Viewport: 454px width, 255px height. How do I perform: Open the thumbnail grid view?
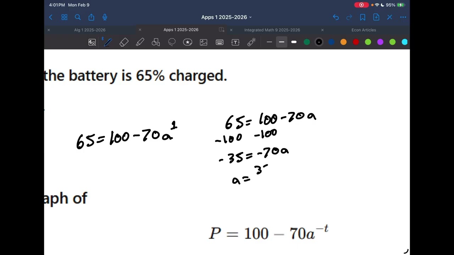click(64, 17)
